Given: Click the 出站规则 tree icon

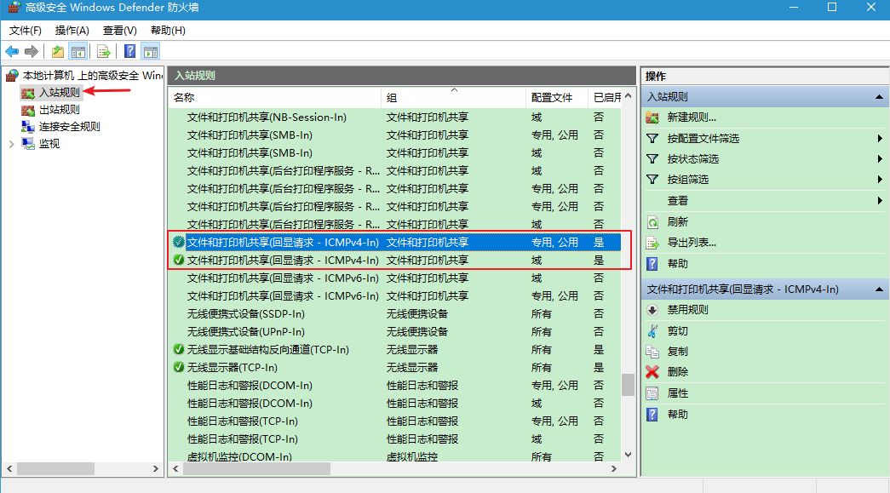Looking at the screenshot, I should pyautogui.click(x=28, y=110).
